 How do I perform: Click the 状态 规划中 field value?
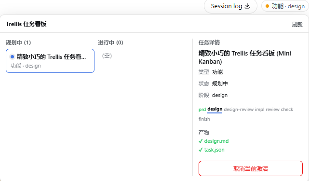220,84
